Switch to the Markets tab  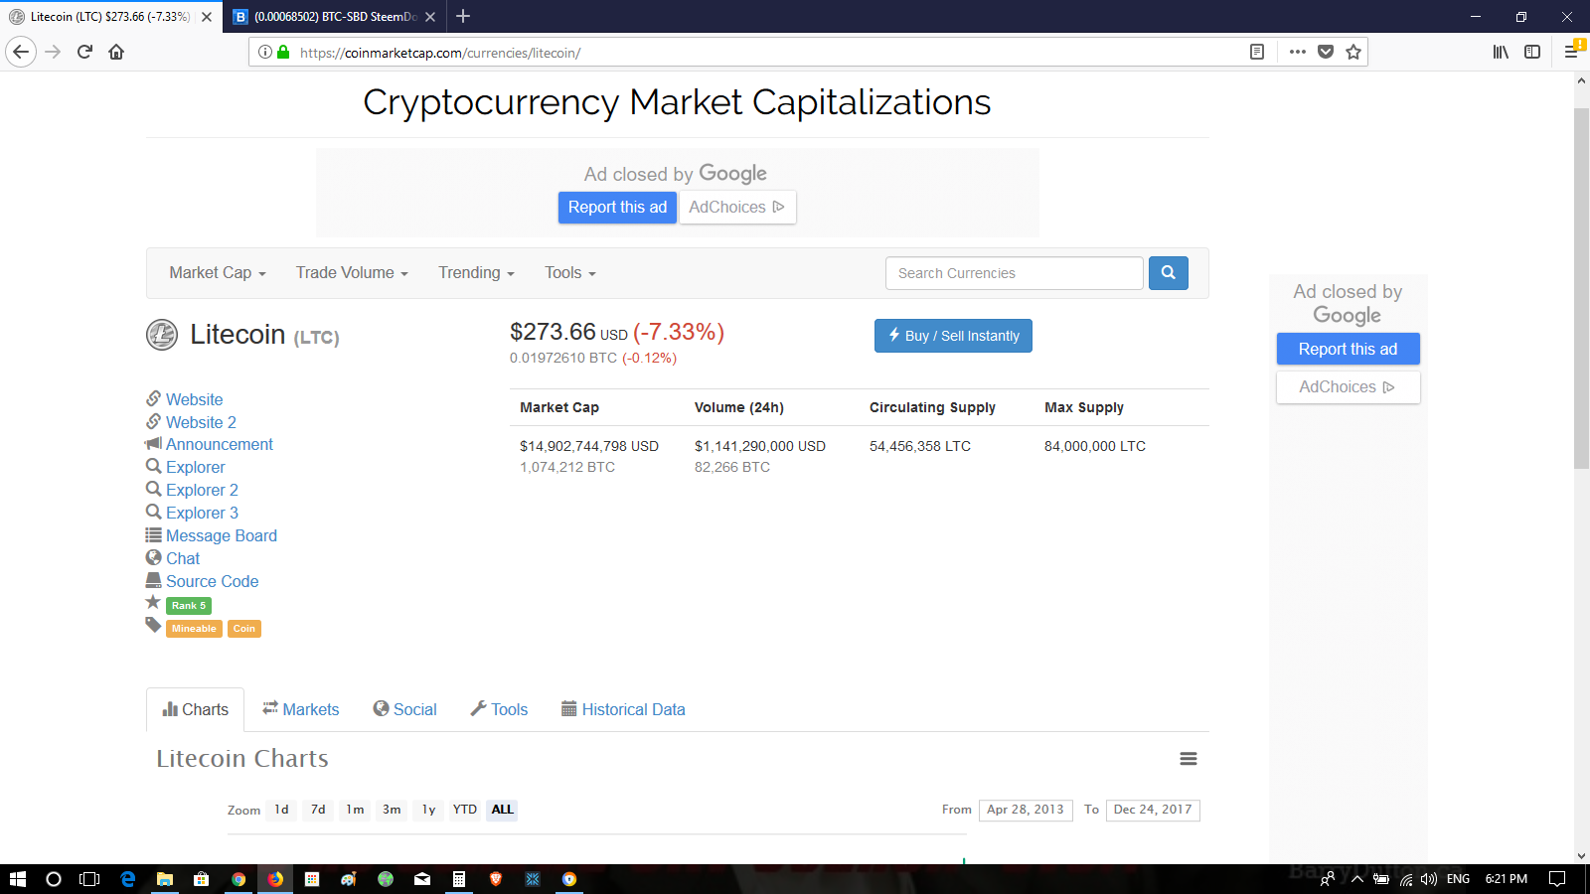click(301, 709)
